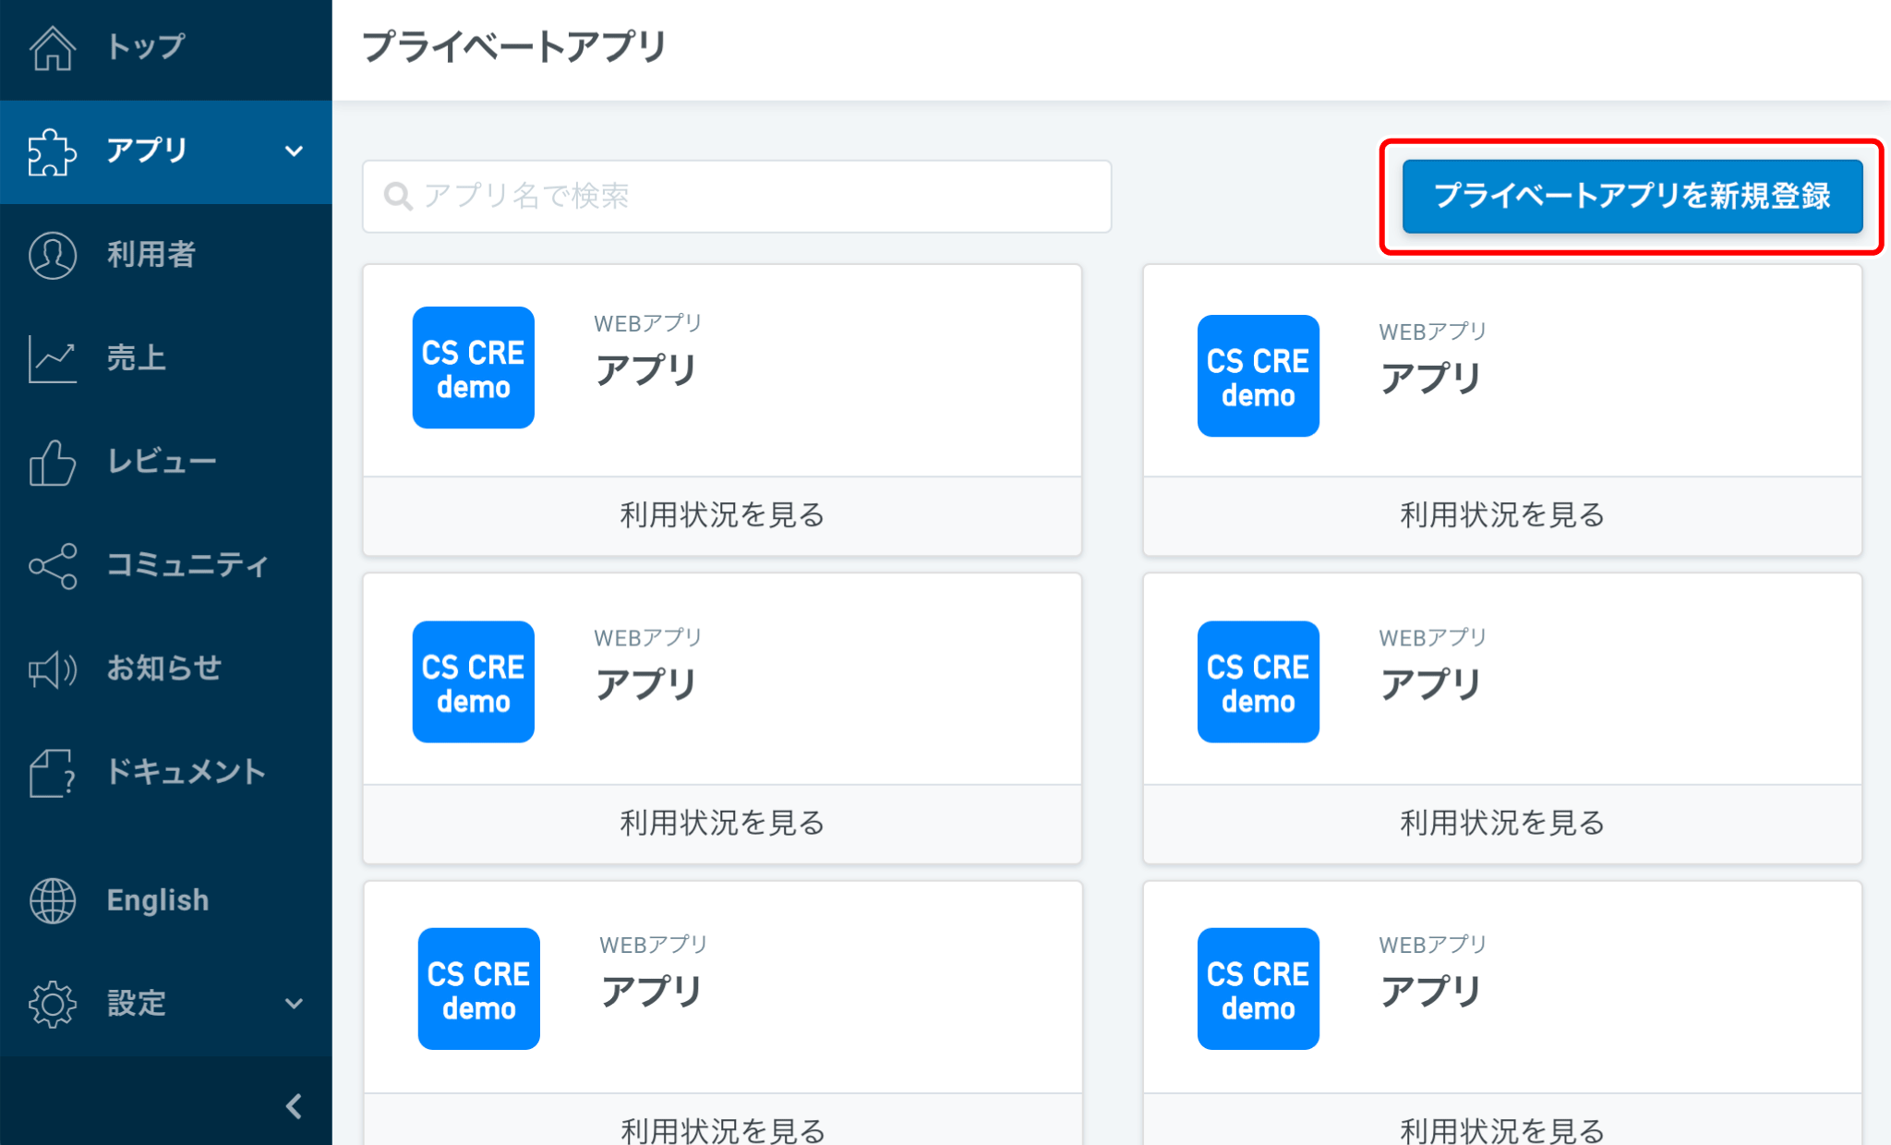
Task: Expand the アプリ menu chevron
Action: [x=294, y=151]
